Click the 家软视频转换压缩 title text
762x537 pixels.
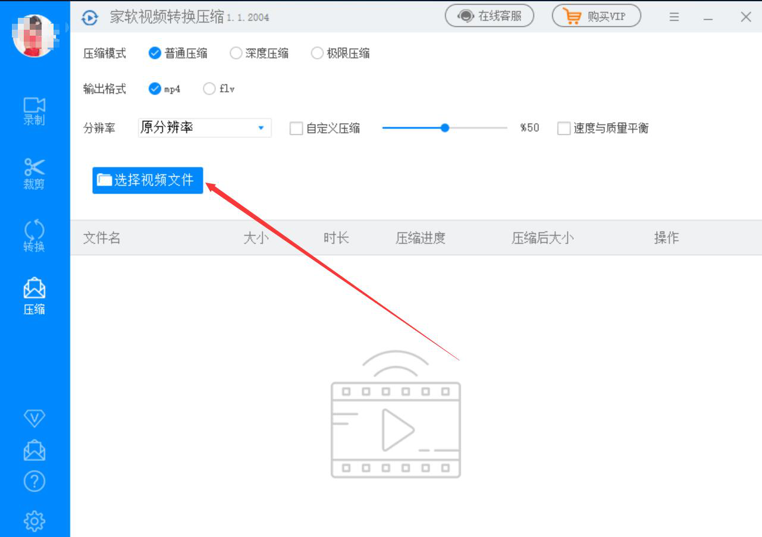[x=167, y=17]
